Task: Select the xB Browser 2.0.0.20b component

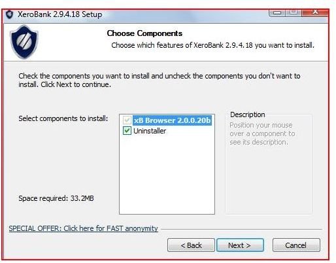Action: pos(172,120)
